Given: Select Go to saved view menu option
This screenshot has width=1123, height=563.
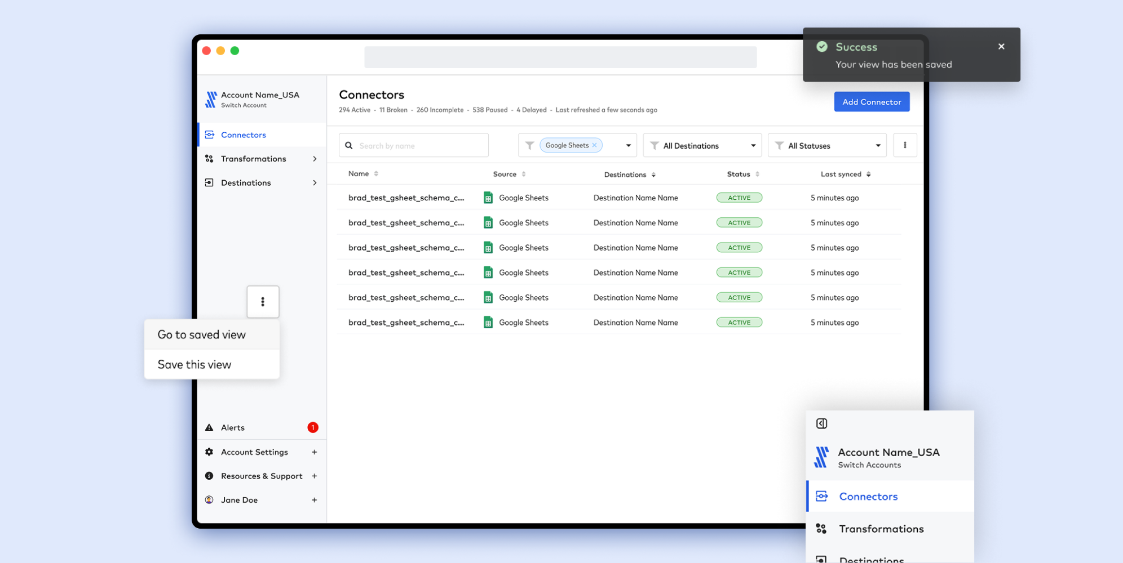Looking at the screenshot, I should [201, 335].
